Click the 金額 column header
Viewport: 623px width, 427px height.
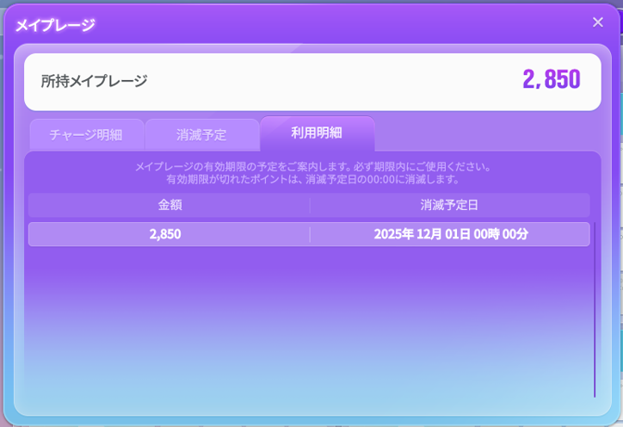pyautogui.click(x=170, y=205)
